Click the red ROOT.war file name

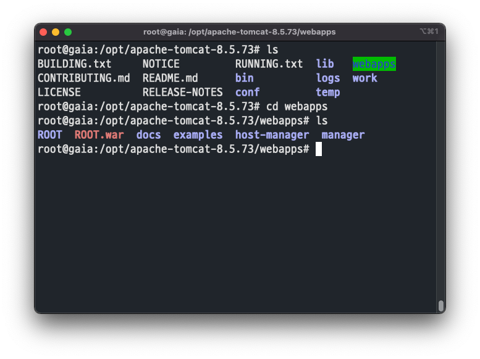[x=99, y=135]
